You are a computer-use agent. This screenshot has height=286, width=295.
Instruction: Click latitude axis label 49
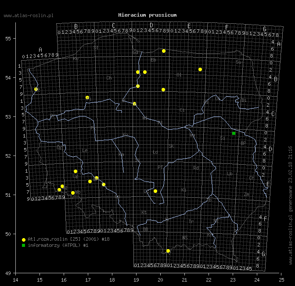(8, 273)
